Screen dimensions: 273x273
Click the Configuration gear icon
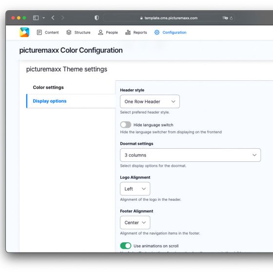click(157, 32)
